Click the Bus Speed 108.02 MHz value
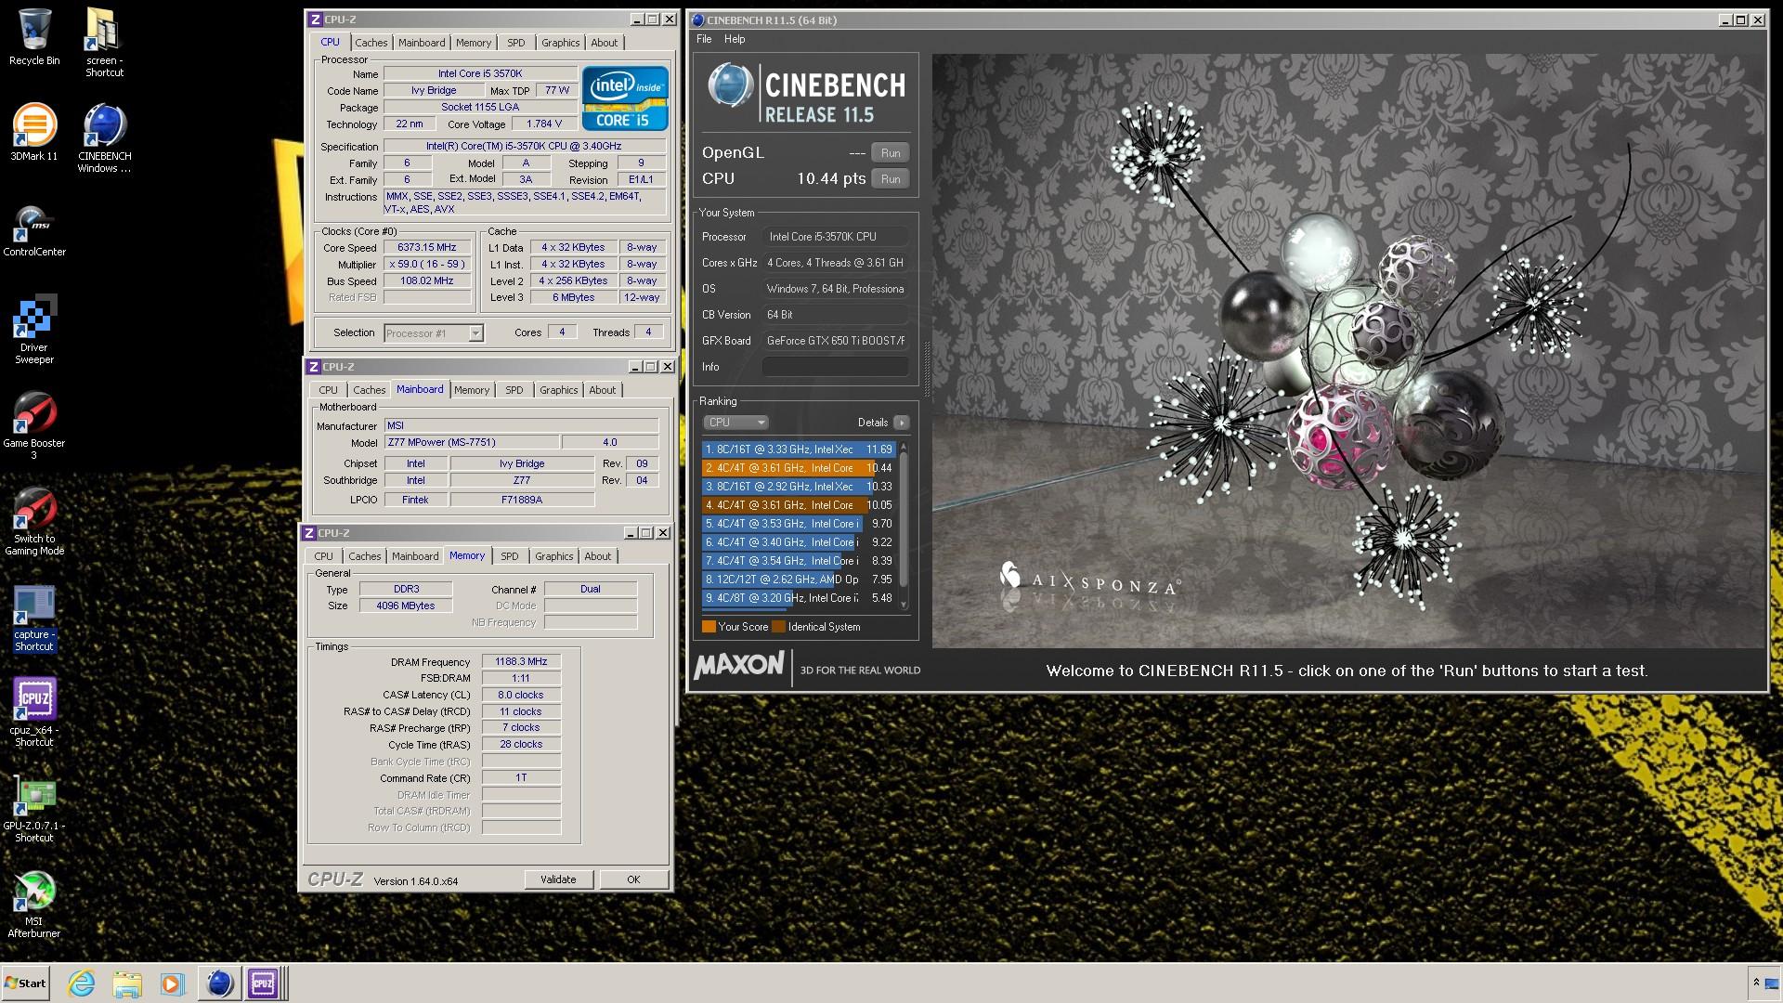Viewport: 1783px width, 1003px height. tap(427, 281)
